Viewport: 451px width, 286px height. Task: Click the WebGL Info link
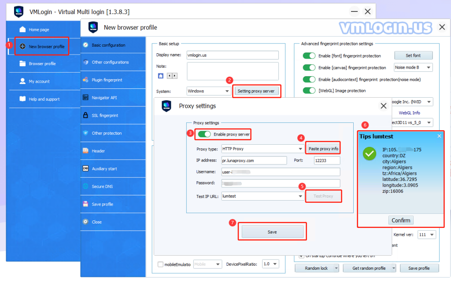(x=409, y=113)
